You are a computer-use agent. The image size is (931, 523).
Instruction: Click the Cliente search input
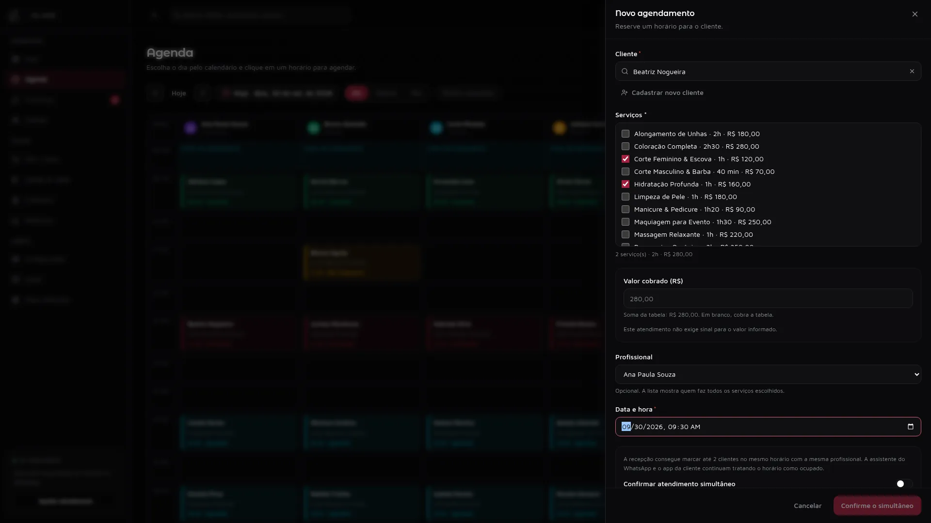pos(768,71)
